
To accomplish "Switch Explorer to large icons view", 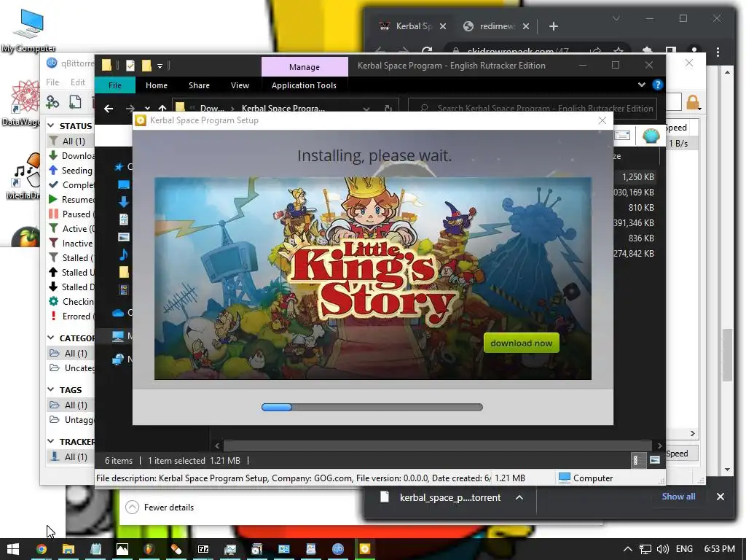I will tap(655, 460).
